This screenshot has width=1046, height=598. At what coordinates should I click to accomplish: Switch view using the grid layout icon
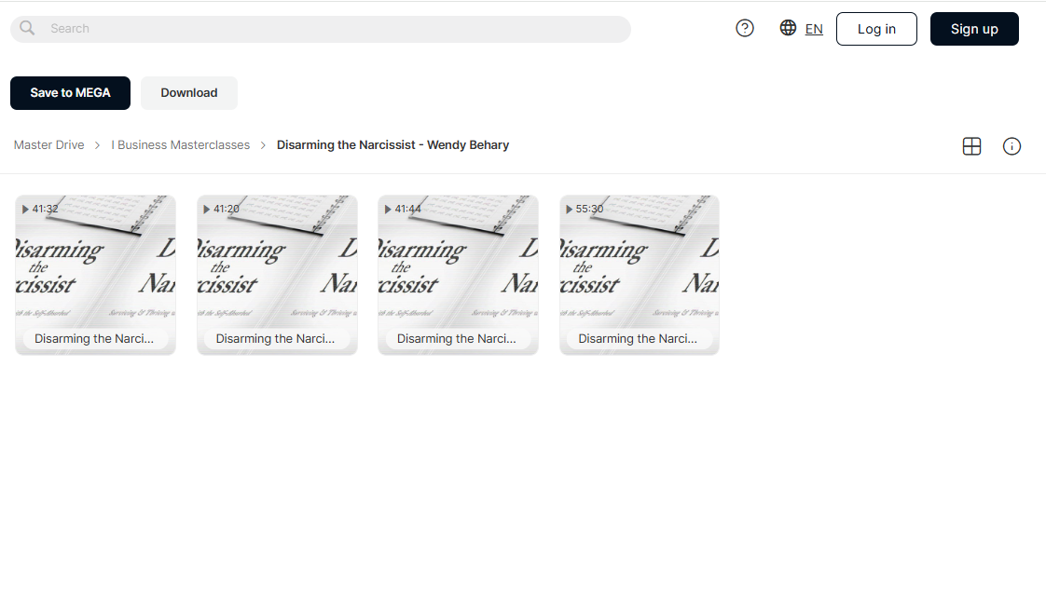point(972,146)
